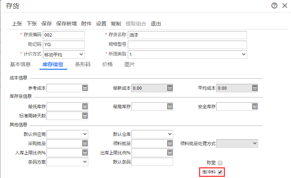
Task: Focus the 存货名称 input field
Action: point(187,35)
